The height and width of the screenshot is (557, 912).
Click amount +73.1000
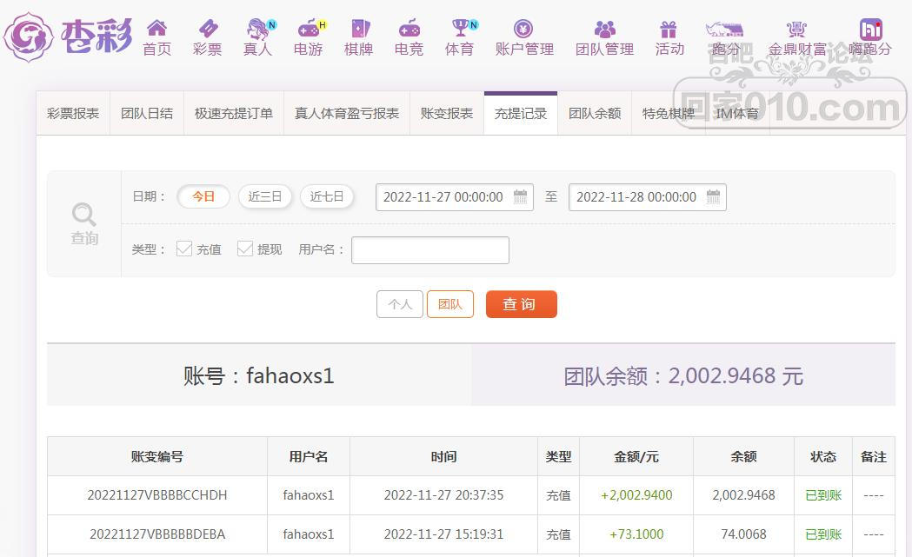pos(636,534)
